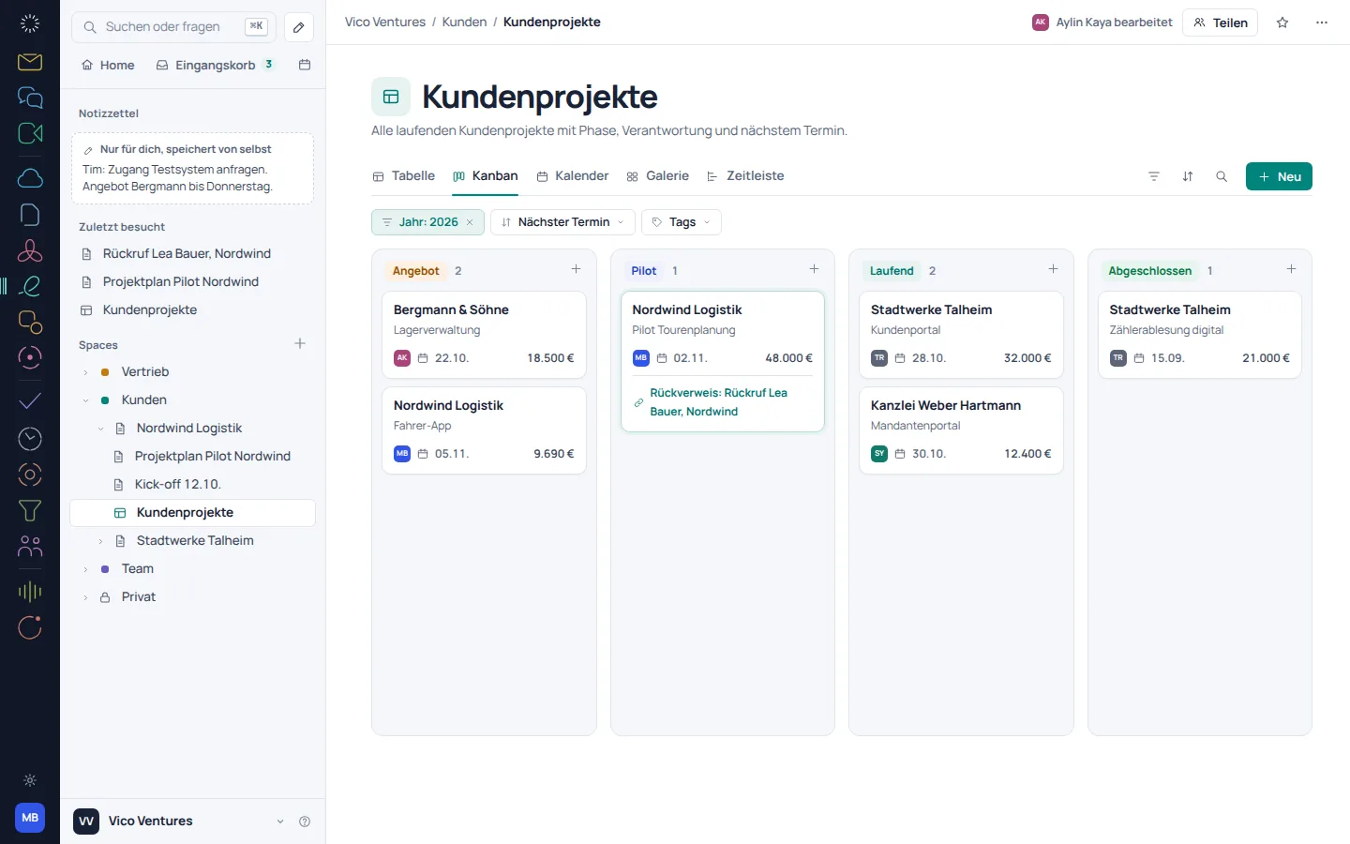The width and height of the screenshot is (1350, 844).
Task: Open the funnel icon in left rail
Action: click(30, 510)
